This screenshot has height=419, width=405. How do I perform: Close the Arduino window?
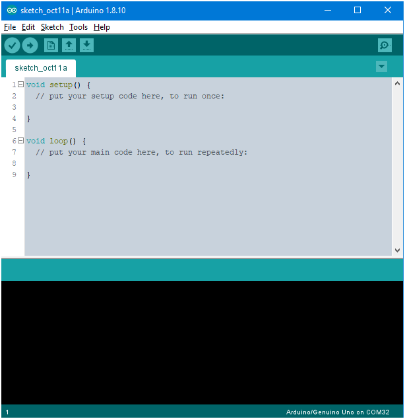coord(388,11)
